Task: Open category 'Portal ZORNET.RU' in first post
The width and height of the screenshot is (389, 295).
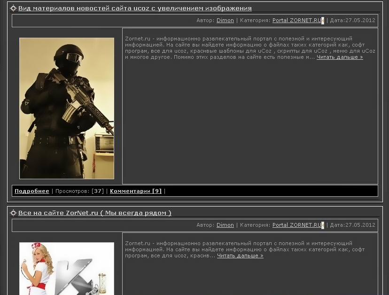Action: tap(296, 21)
